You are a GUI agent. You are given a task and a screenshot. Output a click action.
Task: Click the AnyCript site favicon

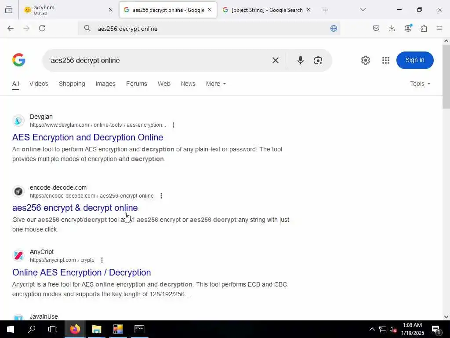pos(18,256)
